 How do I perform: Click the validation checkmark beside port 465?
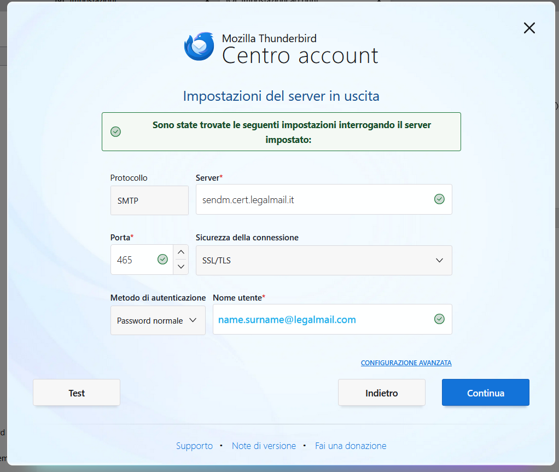coord(162,260)
